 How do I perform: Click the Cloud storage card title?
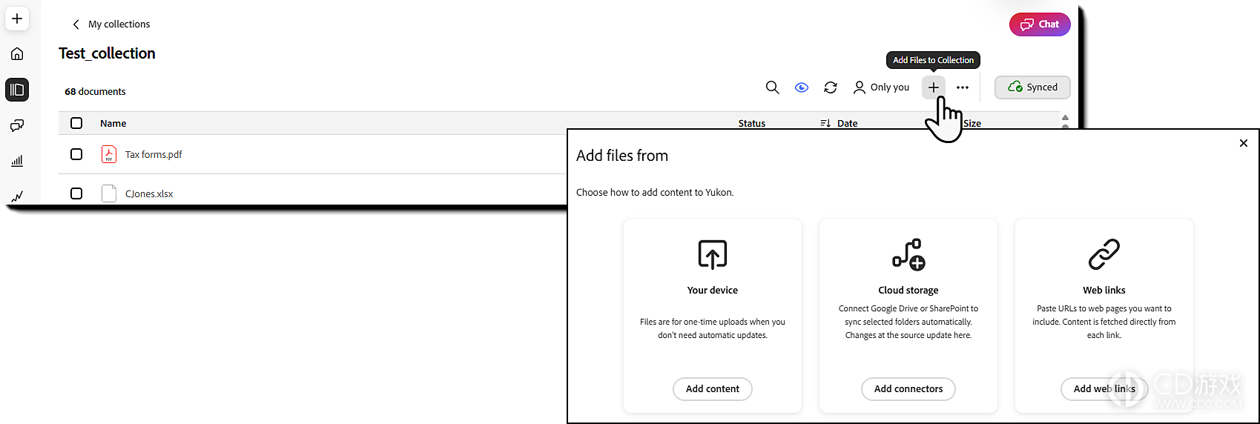pyautogui.click(x=908, y=291)
